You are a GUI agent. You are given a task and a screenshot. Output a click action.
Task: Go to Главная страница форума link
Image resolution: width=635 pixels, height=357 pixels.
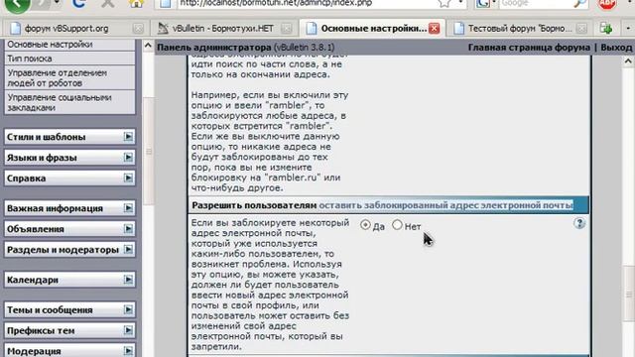point(529,48)
